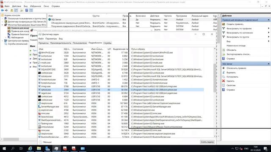This screenshot has height=152, width=271.
Task: Open the Вид submenu arrow in Actions pane
Action: (268, 41)
